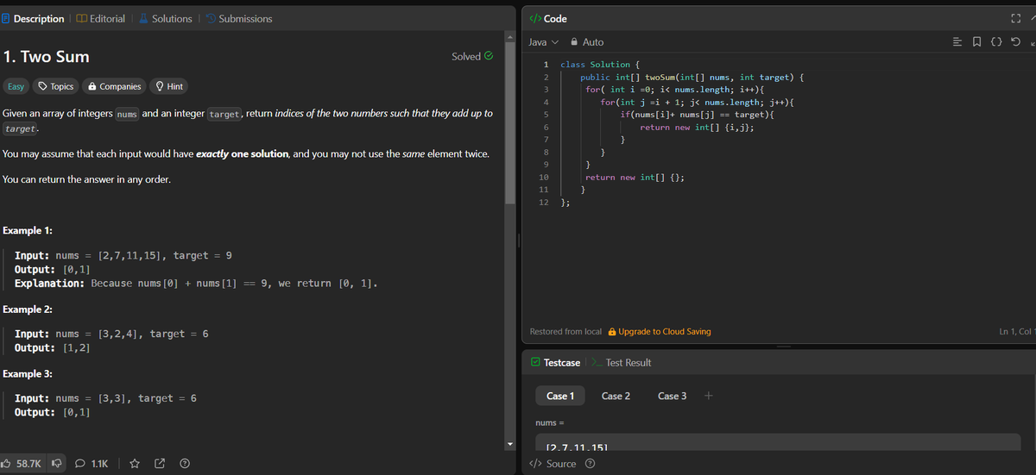Click the scrollbar down arrow in description panel

click(509, 444)
